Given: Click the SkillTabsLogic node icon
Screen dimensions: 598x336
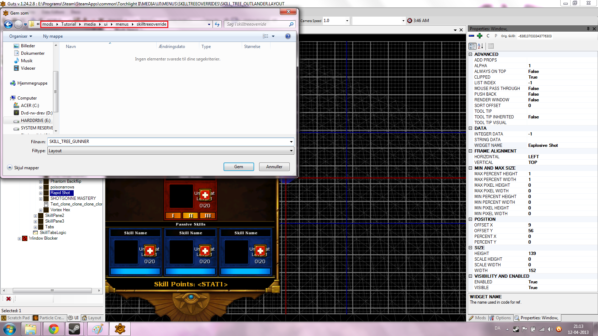Looking at the screenshot, I should (36, 233).
